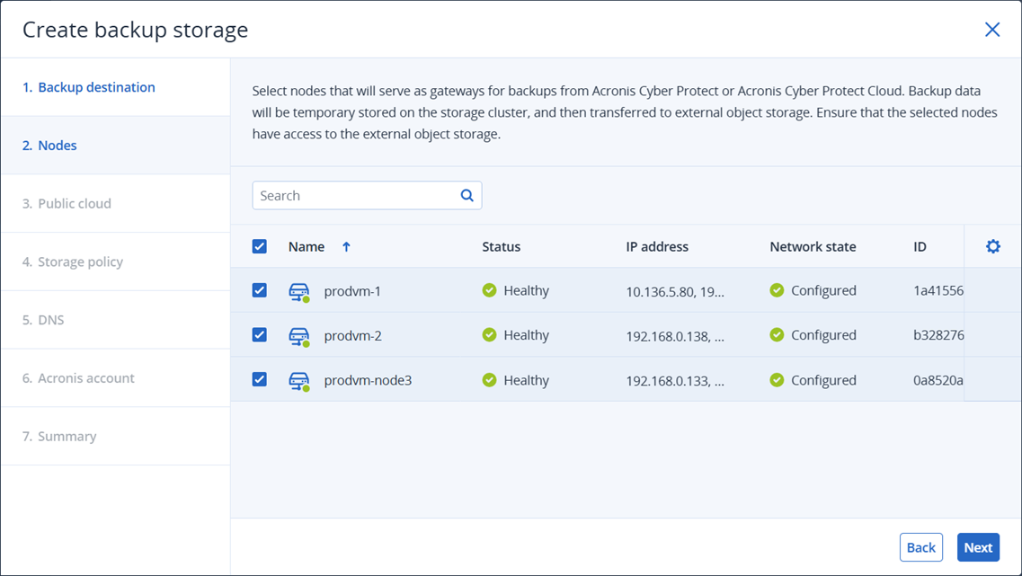This screenshot has height=576, width=1022.
Task: Sort by the Status column header
Action: click(x=501, y=245)
